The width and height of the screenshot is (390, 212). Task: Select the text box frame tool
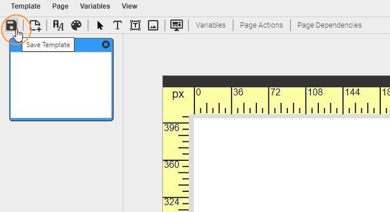[x=135, y=25]
